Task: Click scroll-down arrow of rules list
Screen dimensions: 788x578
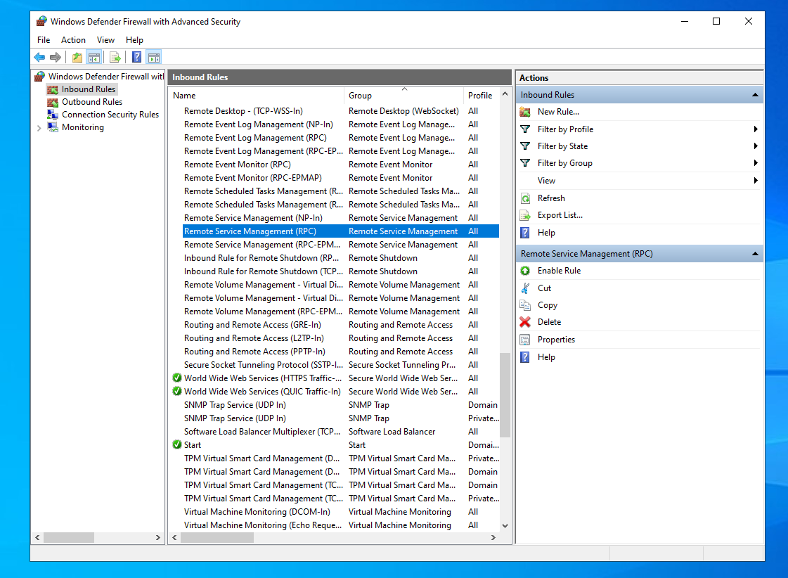Action: point(505,526)
